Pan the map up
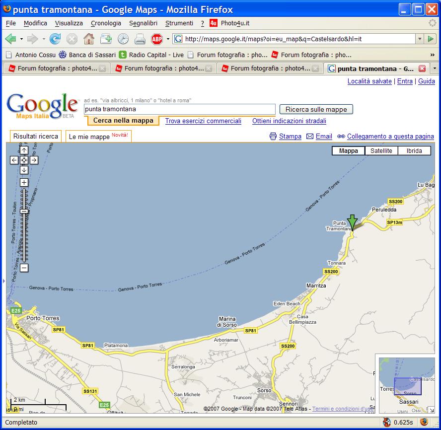The height and width of the screenshot is (430, 441). click(24, 150)
